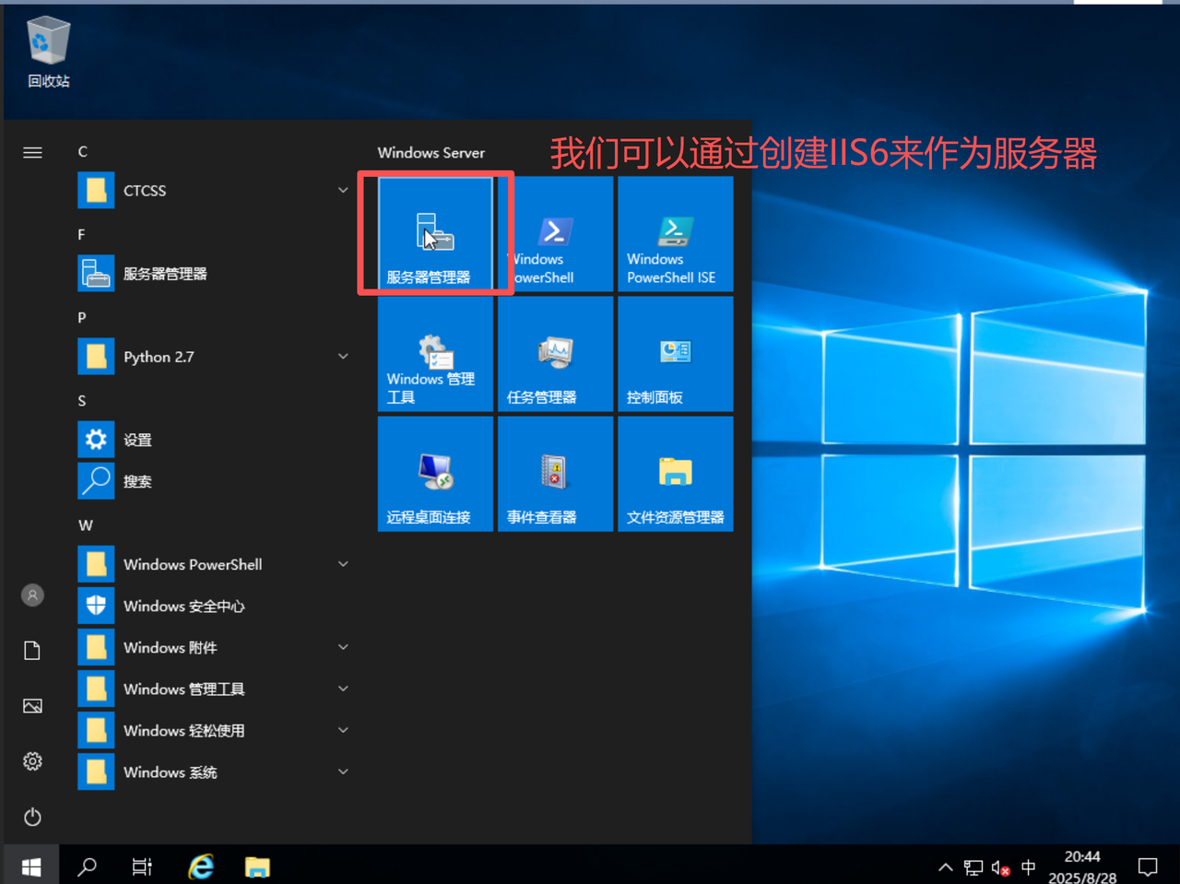Launch the 任务管理器 tile
The height and width of the screenshot is (884, 1180).
pyautogui.click(x=555, y=354)
